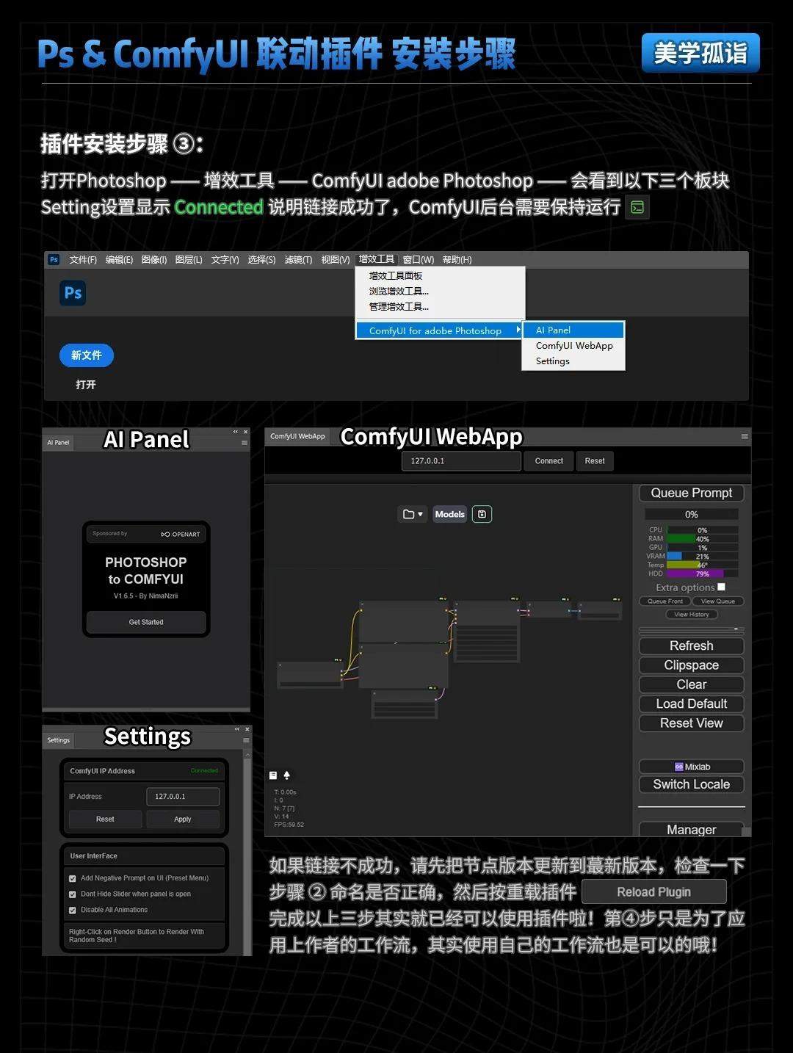Click the Models button in WebApp canvas
This screenshot has width=793, height=1053.
tap(449, 514)
